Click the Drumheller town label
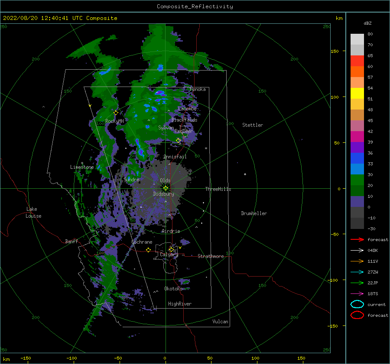Viewport: 390px width, 364px height. pos(254,213)
